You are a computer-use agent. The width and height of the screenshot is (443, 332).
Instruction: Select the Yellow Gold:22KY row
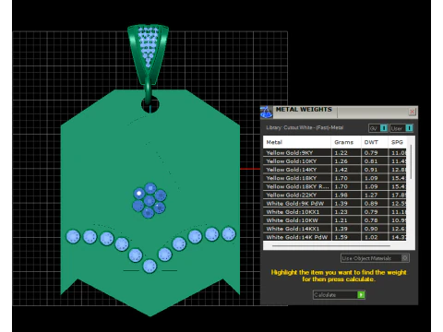(335, 195)
